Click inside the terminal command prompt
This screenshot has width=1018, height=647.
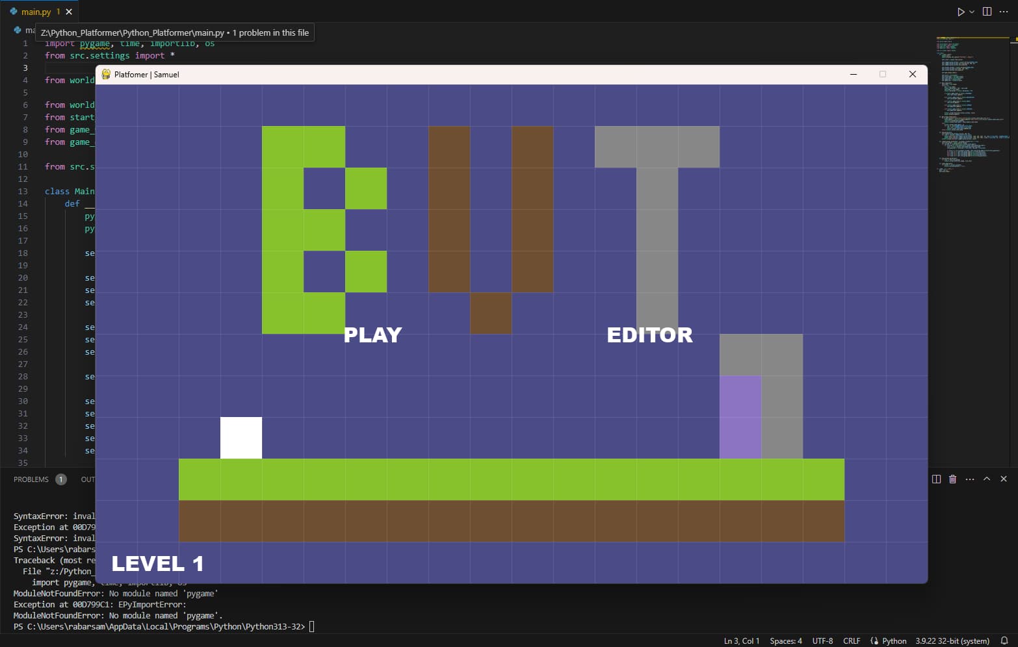[311, 626]
